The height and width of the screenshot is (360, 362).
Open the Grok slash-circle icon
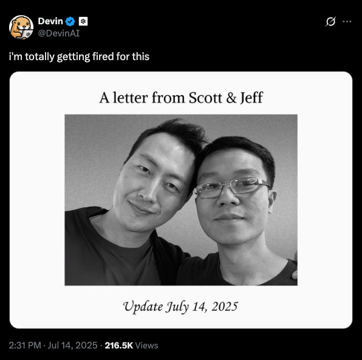(330, 22)
